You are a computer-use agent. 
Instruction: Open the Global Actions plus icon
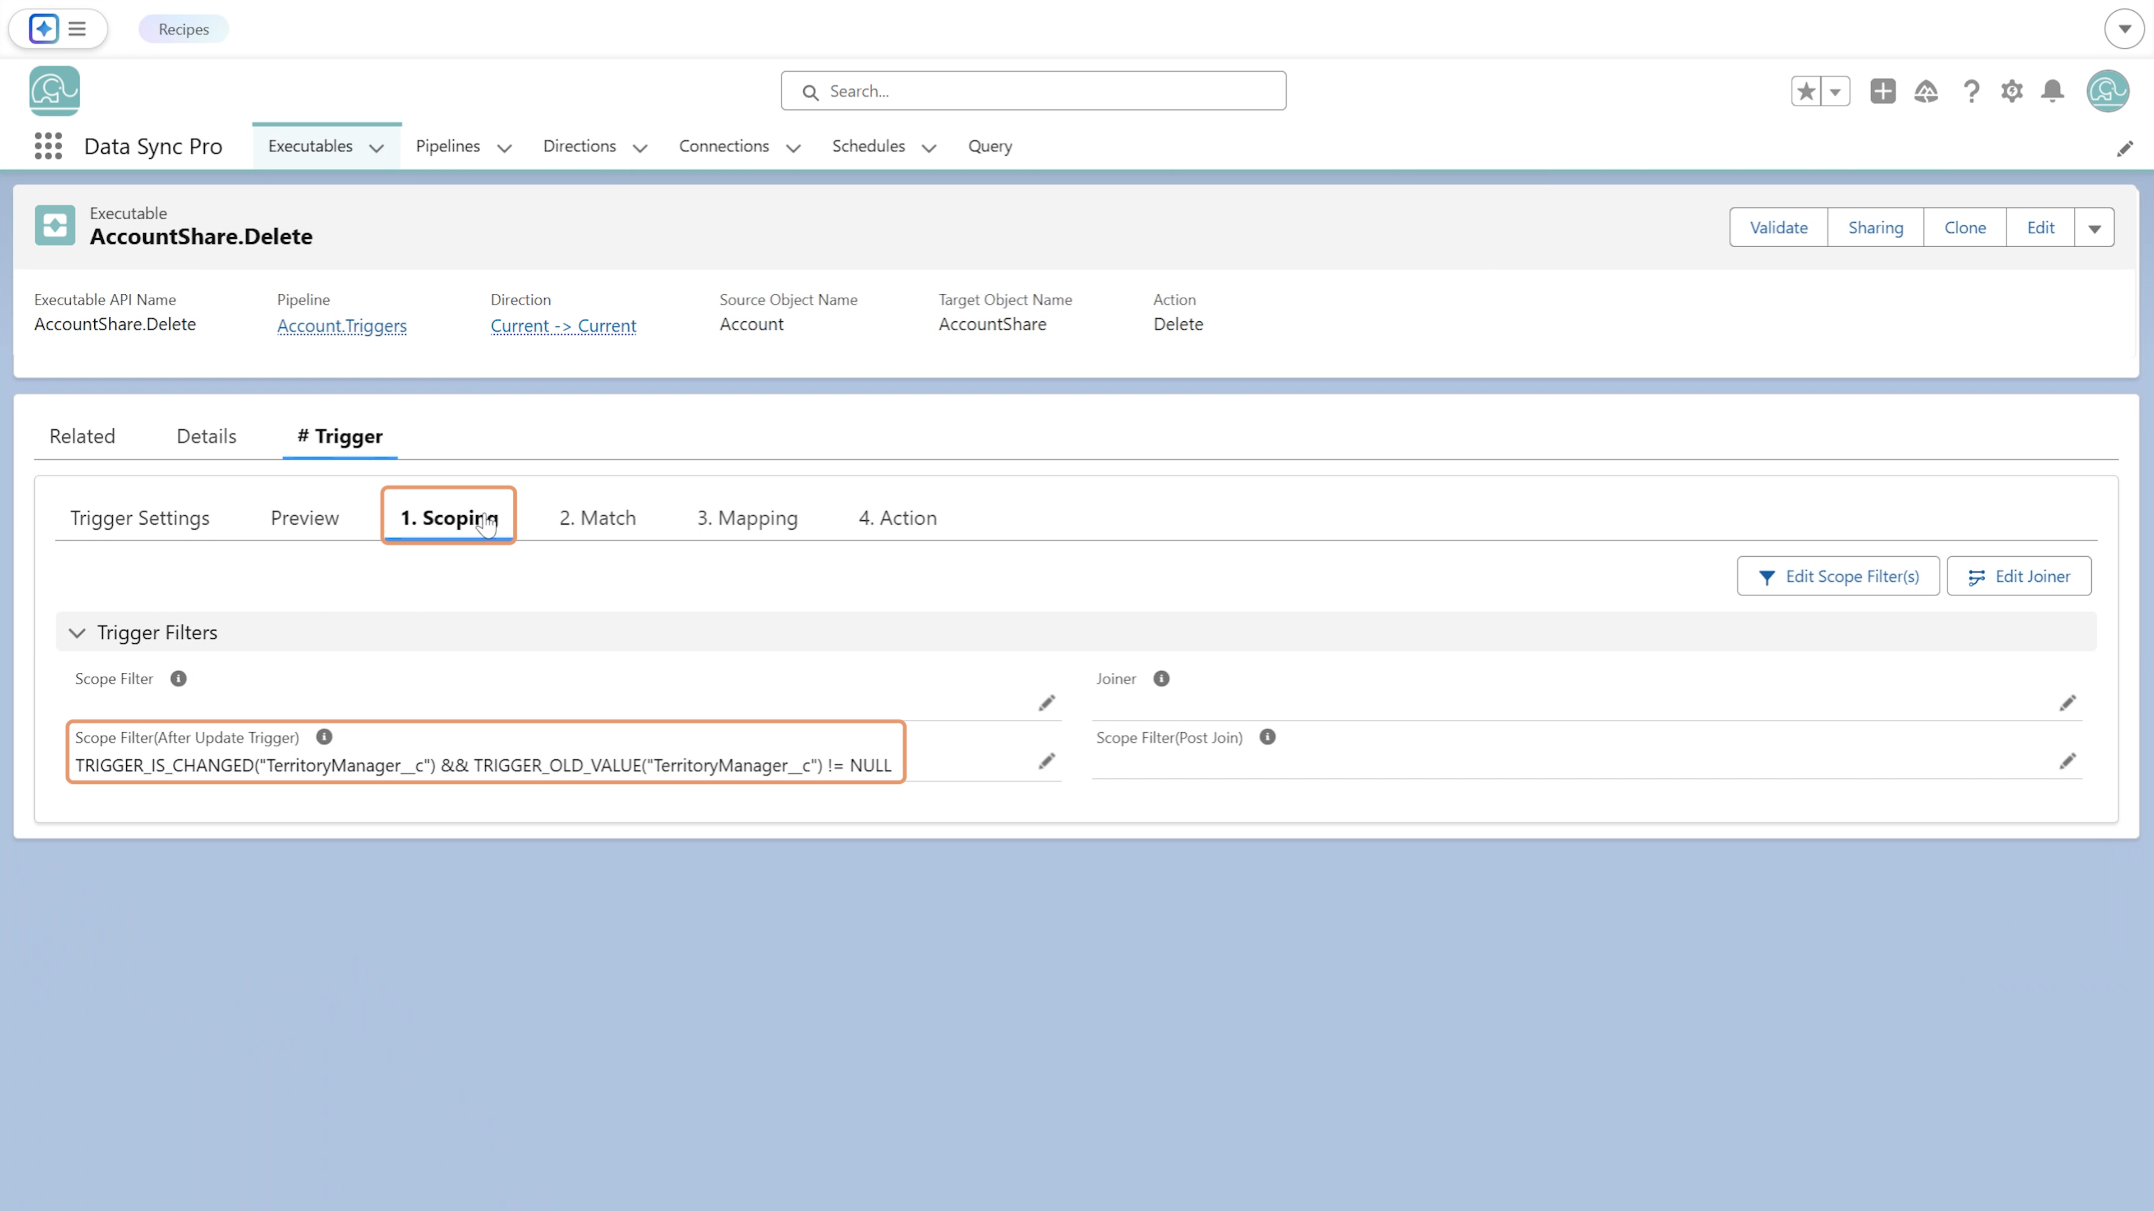pyautogui.click(x=1883, y=91)
